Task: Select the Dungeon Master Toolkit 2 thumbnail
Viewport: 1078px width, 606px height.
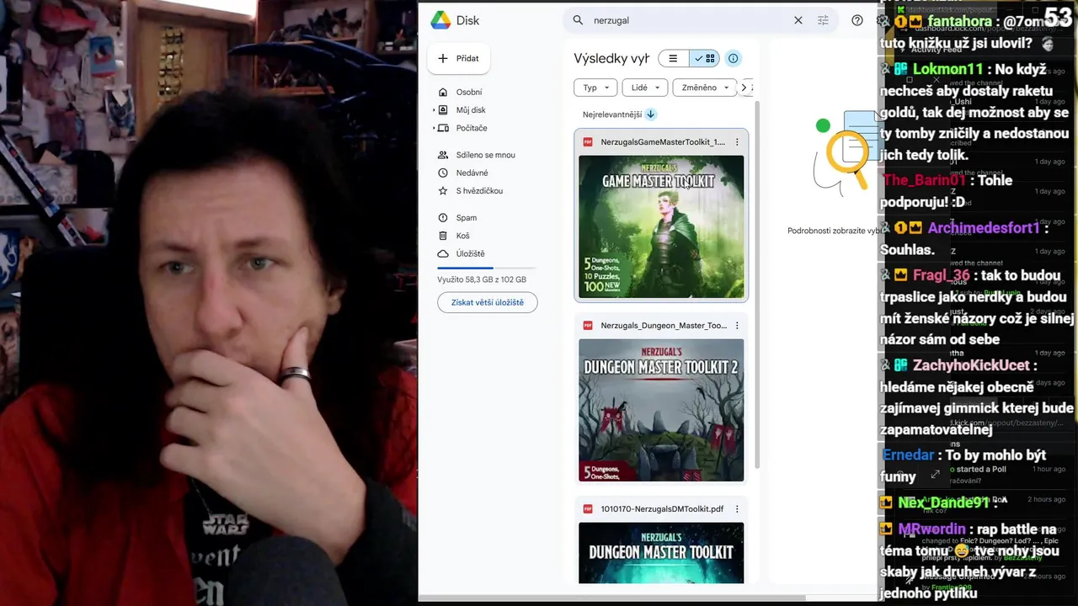Action: click(661, 410)
